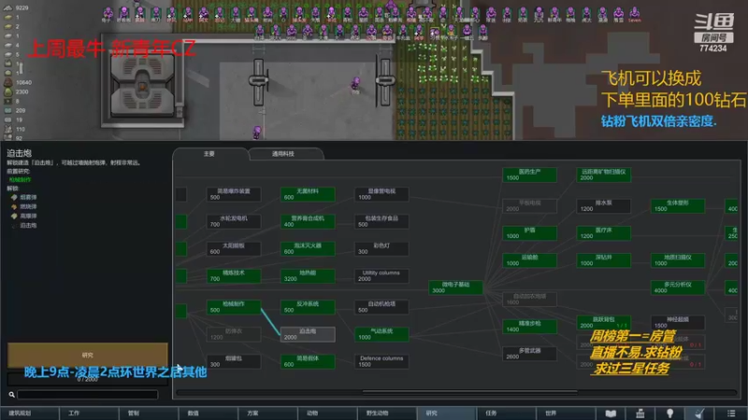Select the 枪械制作 500 research node

(x=234, y=307)
